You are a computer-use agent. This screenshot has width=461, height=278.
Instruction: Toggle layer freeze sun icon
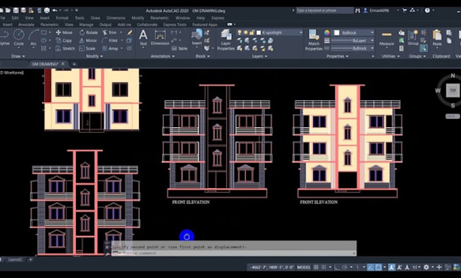pos(246,32)
